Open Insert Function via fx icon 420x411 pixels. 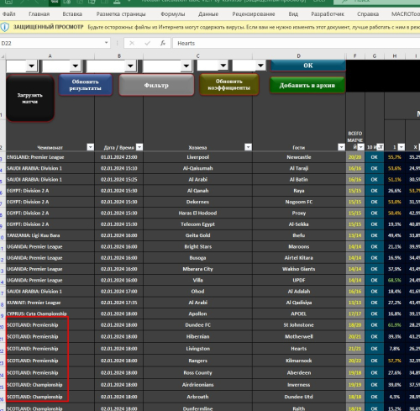(163, 43)
